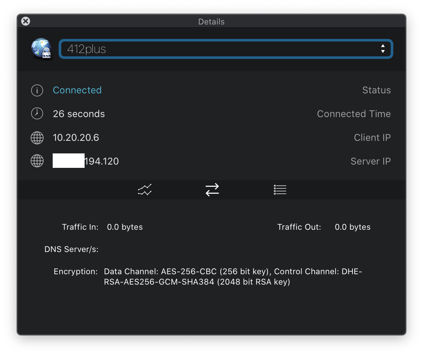Viewport: 423px width, 355px height.
Task: Click the DNS Server/s label
Action: (71, 249)
